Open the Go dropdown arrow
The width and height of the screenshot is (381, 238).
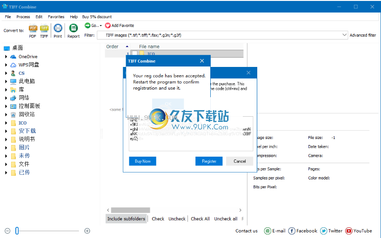[x=100, y=26]
